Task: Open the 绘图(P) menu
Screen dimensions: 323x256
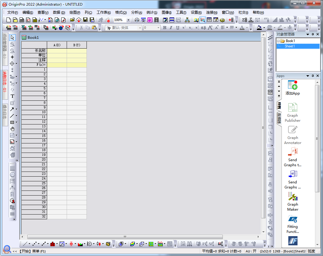Action: click(75, 12)
